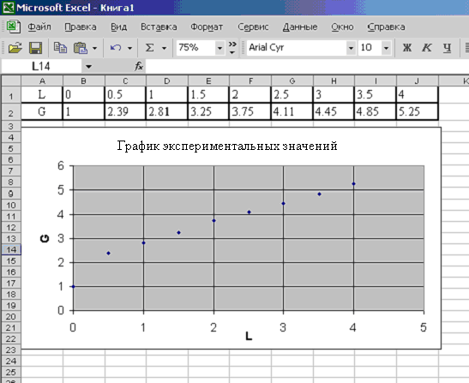469x383 pixels.
Task: Select cell with value 3.5 in row 1
Action: (375, 95)
